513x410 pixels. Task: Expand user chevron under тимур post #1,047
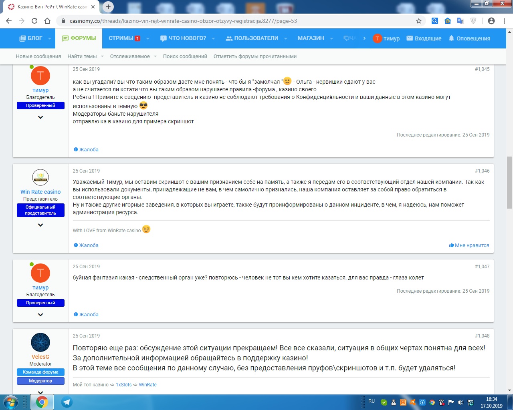(40, 315)
